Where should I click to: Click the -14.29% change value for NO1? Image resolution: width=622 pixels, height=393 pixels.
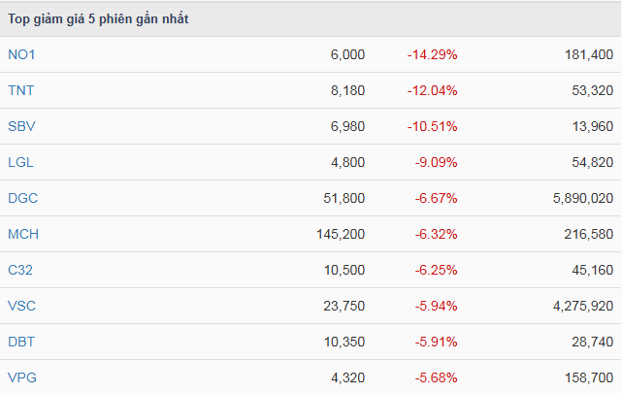click(x=432, y=55)
